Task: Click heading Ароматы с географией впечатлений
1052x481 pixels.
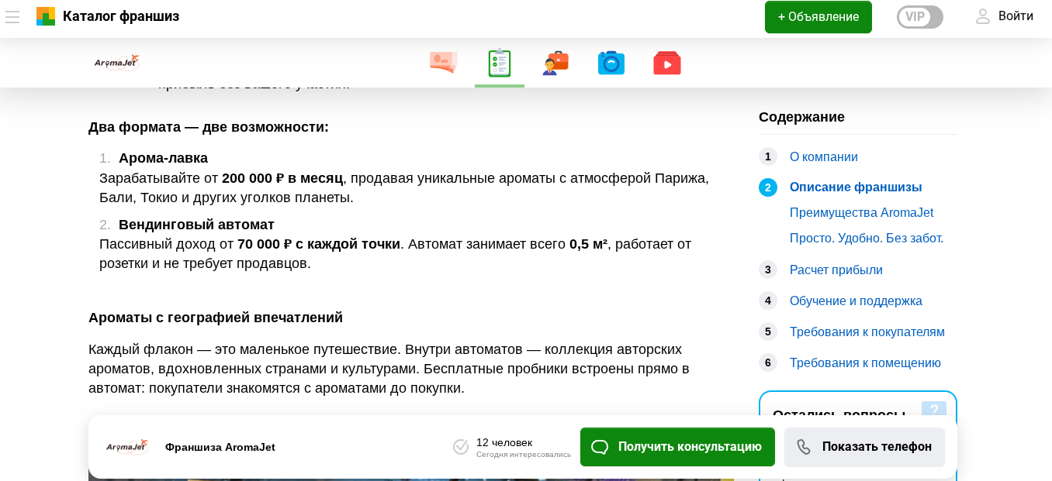Action: tap(216, 318)
